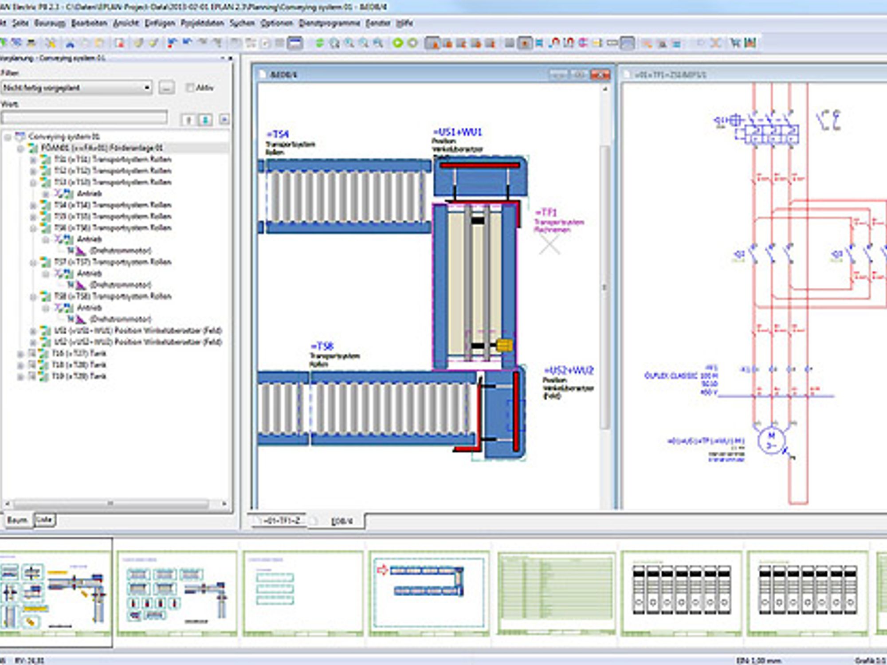The width and height of the screenshot is (887, 665).
Task: Click the pink magnet toolbar icon
Action: tap(583, 43)
